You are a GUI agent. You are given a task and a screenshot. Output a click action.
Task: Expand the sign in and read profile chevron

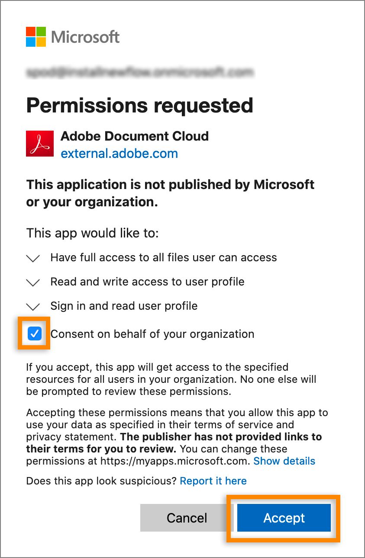pyautogui.click(x=33, y=307)
